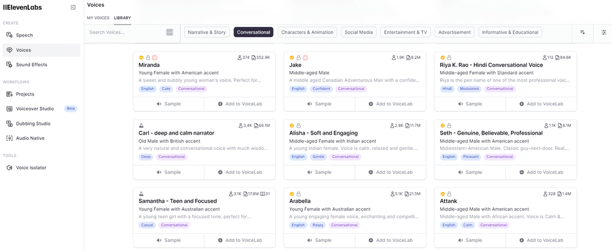Select the Narrative & Story category
The height and width of the screenshot is (251, 612).
pos(207,32)
